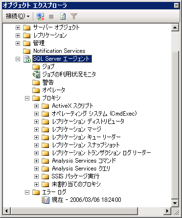Viewport: 182px width, 218px height.
Task: Click Analysis Services コマンド folder icon
Action: (45, 161)
